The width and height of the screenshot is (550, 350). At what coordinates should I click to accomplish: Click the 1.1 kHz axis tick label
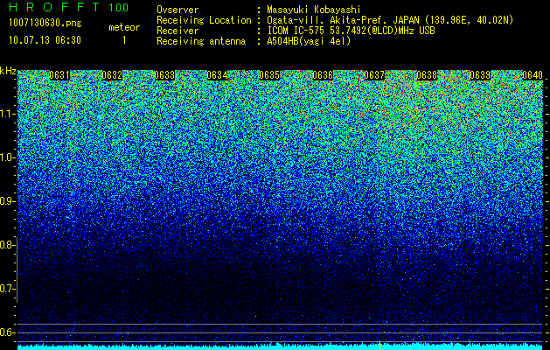click(x=7, y=114)
